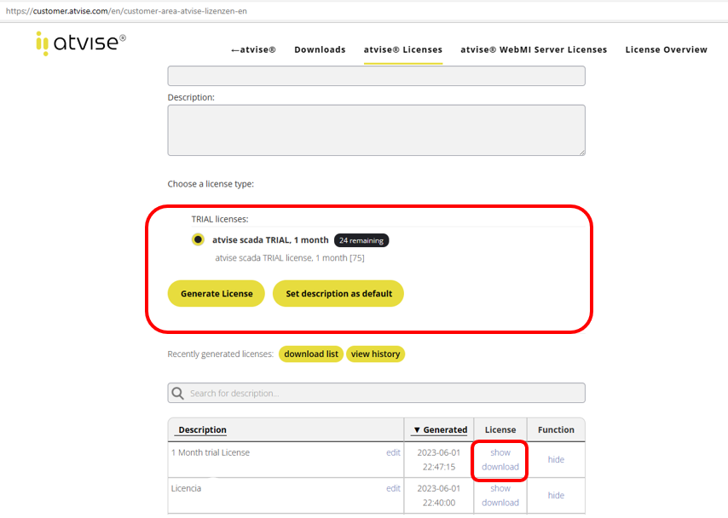Click Generate License button

coord(217,293)
